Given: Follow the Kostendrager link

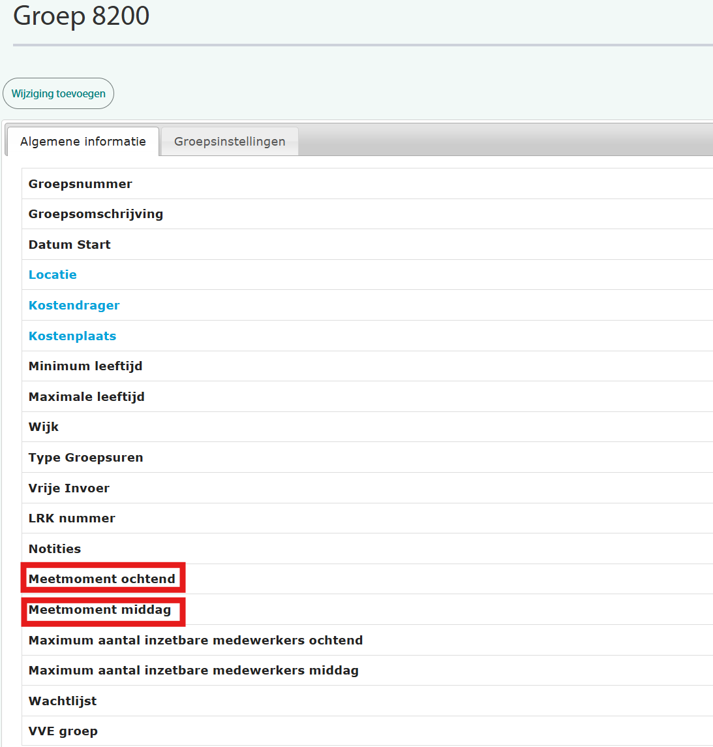Looking at the screenshot, I should (x=74, y=306).
